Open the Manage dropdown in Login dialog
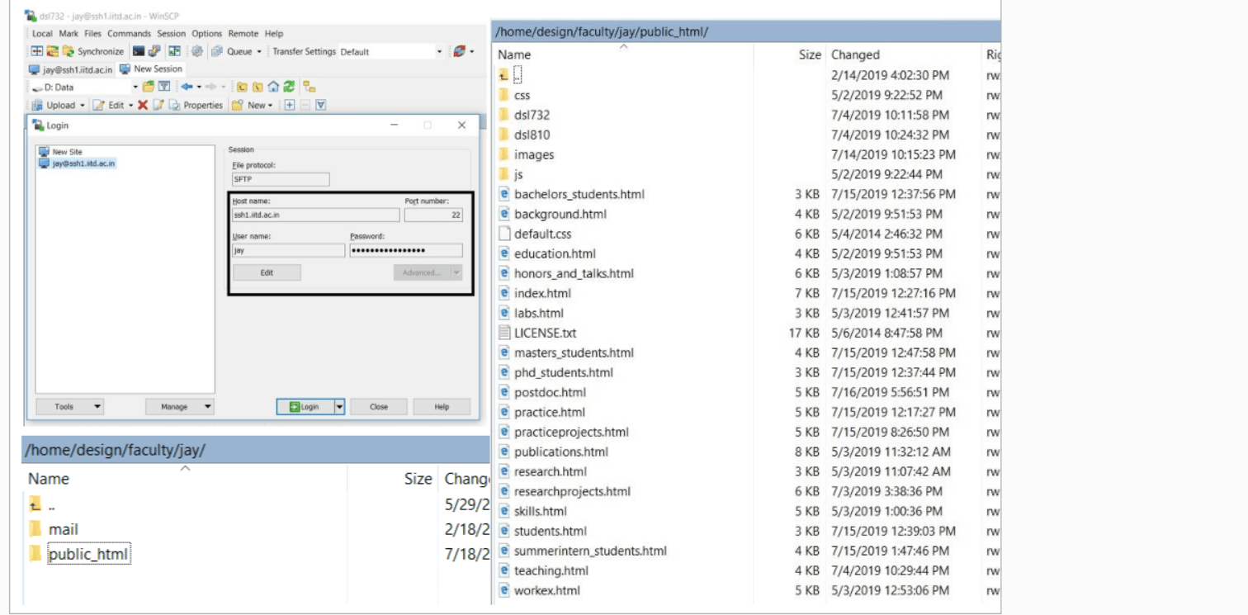The width and height of the screenshot is (1248, 615). [180, 407]
